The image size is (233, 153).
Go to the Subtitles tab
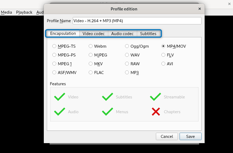tap(148, 34)
